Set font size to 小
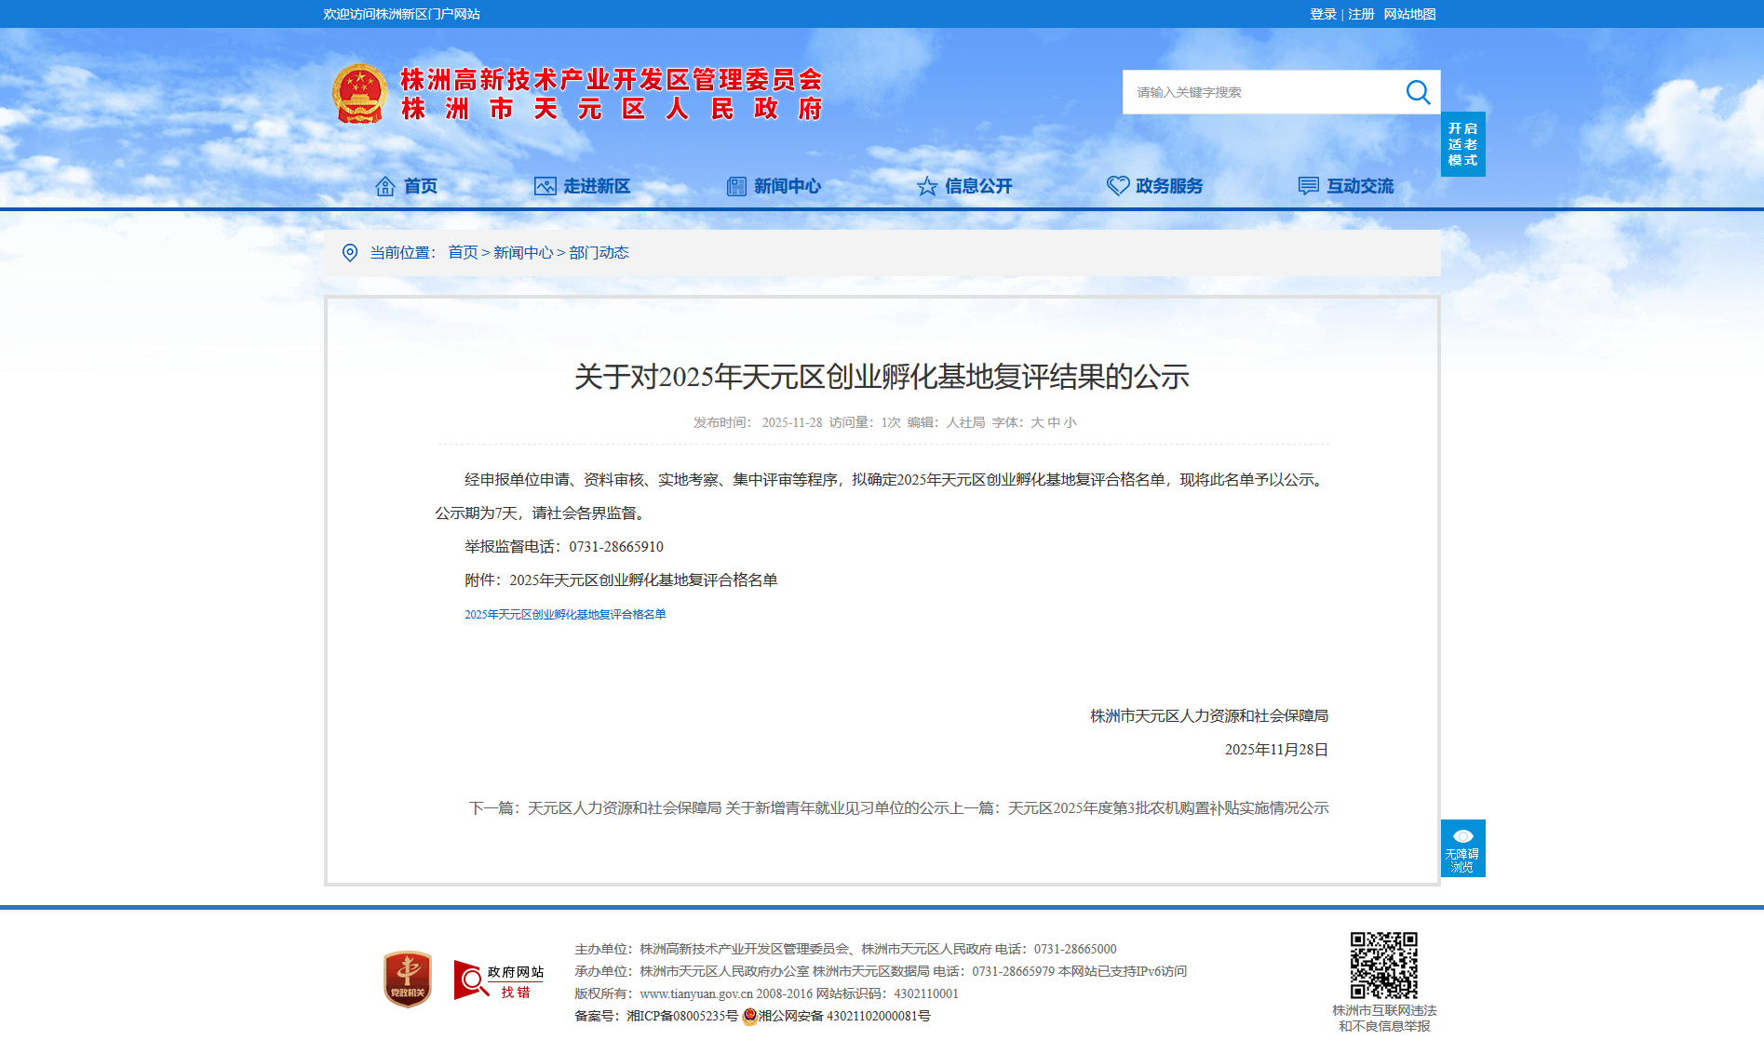This screenshot has width=1764, height=1053. click(x=1071, y=422)
